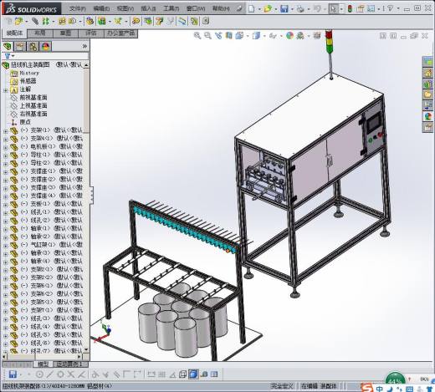Select 上视基准面 plane in tree

(x=33, y=105)
